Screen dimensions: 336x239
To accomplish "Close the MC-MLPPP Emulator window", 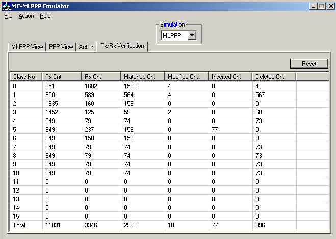I will tap(330, 6).
